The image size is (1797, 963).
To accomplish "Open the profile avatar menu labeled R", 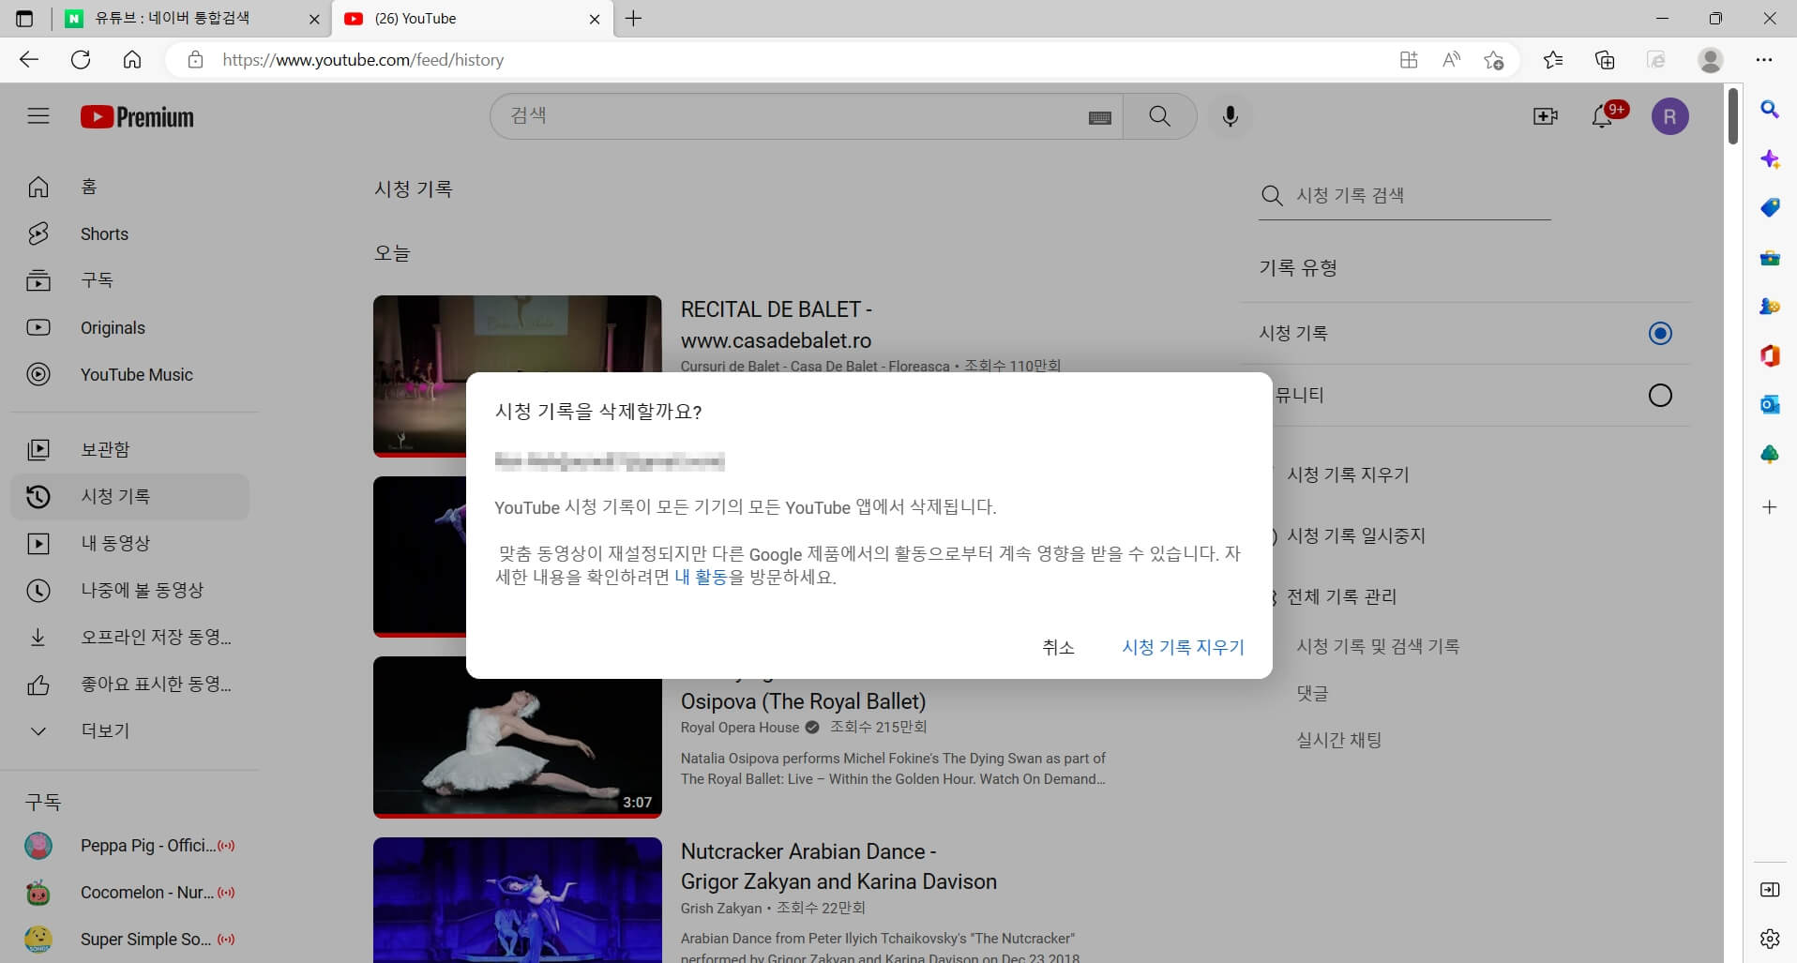I will click(x=1670, y=115).
